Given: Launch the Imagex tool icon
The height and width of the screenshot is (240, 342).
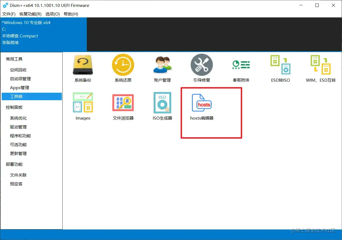Looking at the screenshot, I should (x=83, y=103).
